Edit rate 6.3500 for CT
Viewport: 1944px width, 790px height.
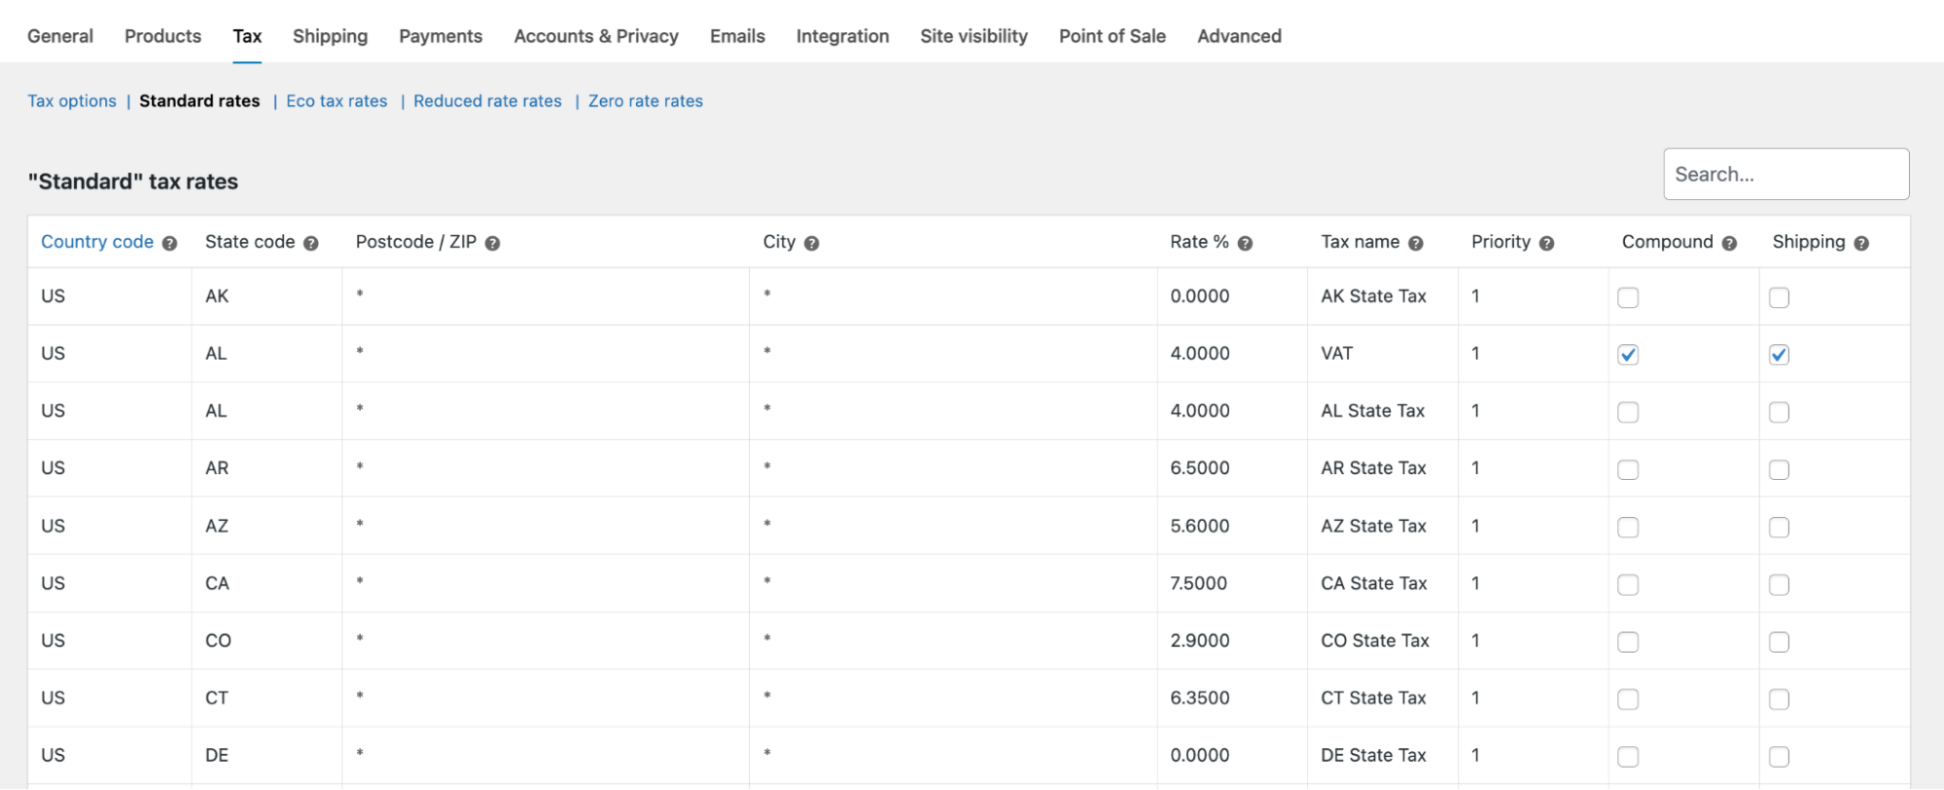(1232, 698)
